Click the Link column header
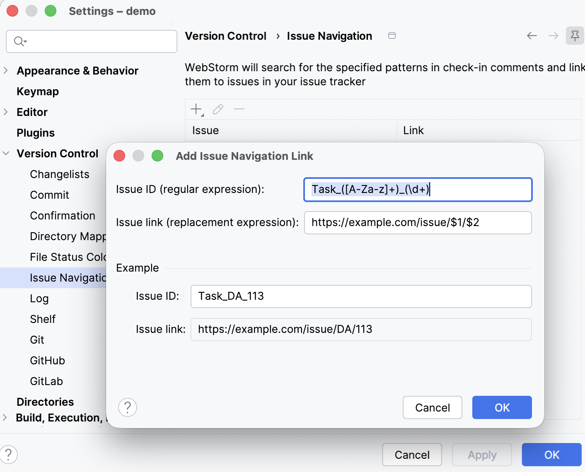 pos(489,130)
